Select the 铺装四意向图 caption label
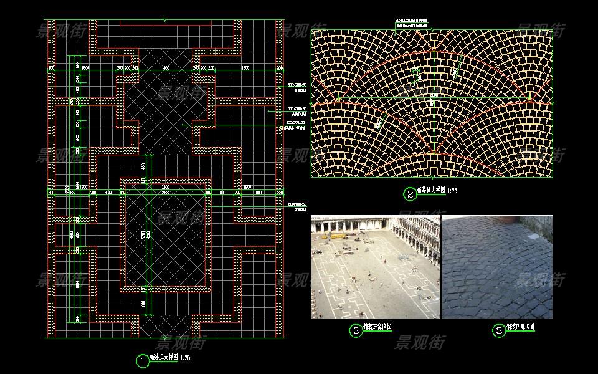 click(520, 327)
